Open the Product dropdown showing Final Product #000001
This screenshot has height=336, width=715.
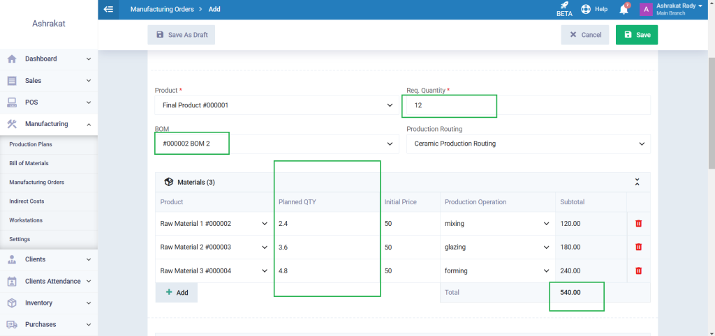(x=277, y=105)
